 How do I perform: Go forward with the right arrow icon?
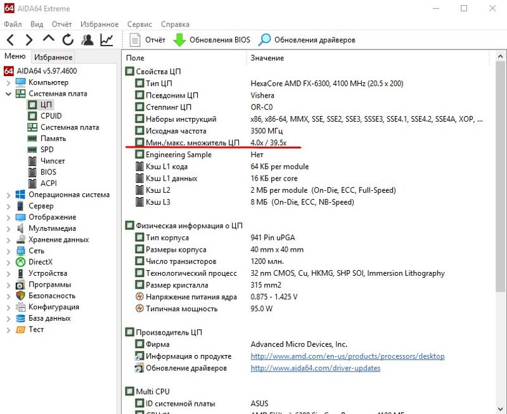[x=29, y=40]
